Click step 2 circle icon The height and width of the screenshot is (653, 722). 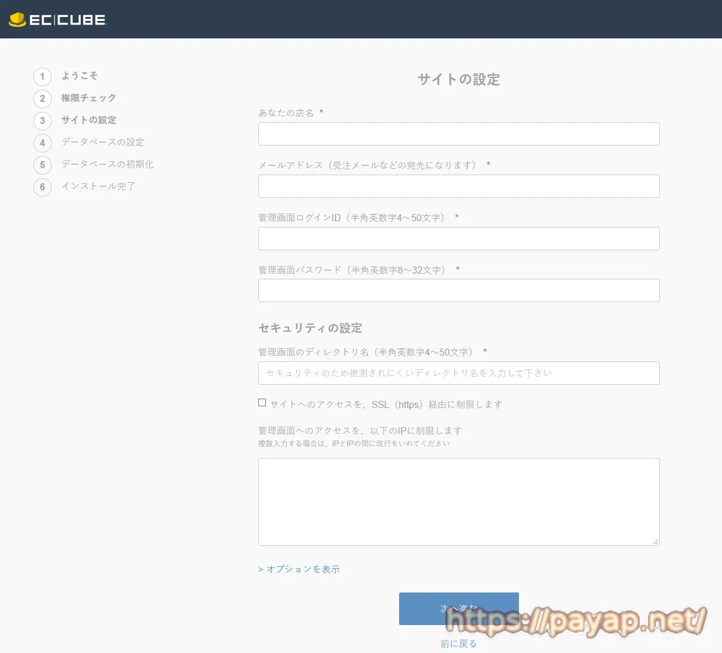pyautogui.click(x=42, y=99)
